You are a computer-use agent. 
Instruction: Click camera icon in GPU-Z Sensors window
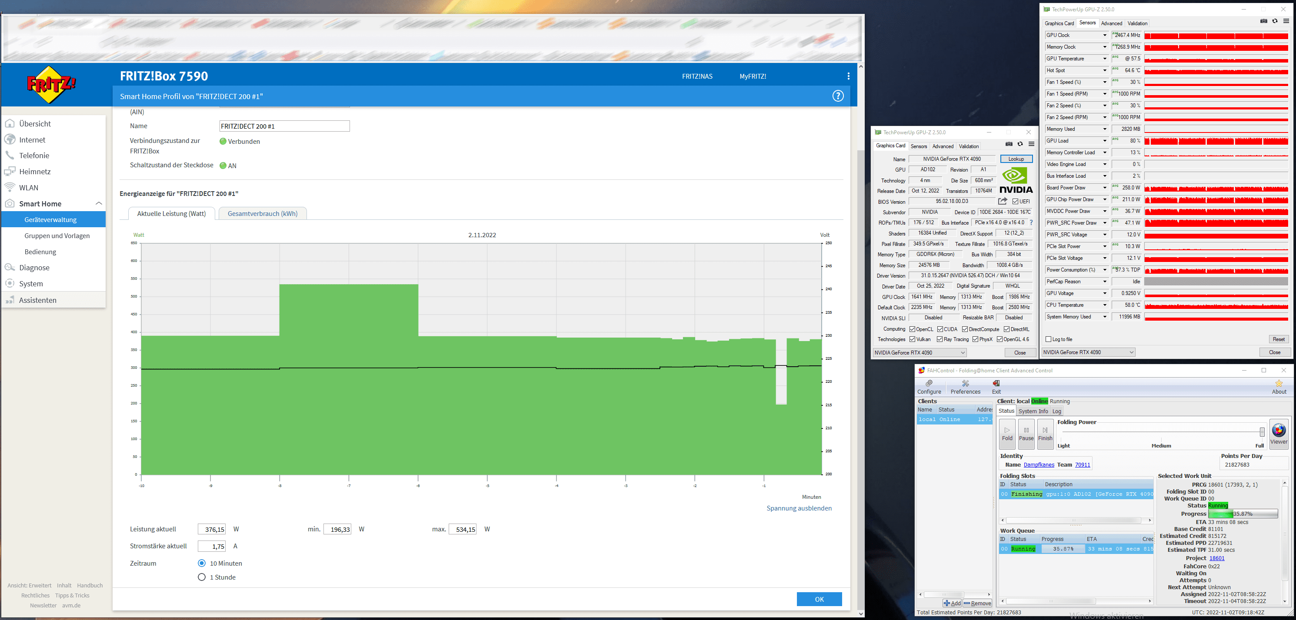pos(1263,21)
